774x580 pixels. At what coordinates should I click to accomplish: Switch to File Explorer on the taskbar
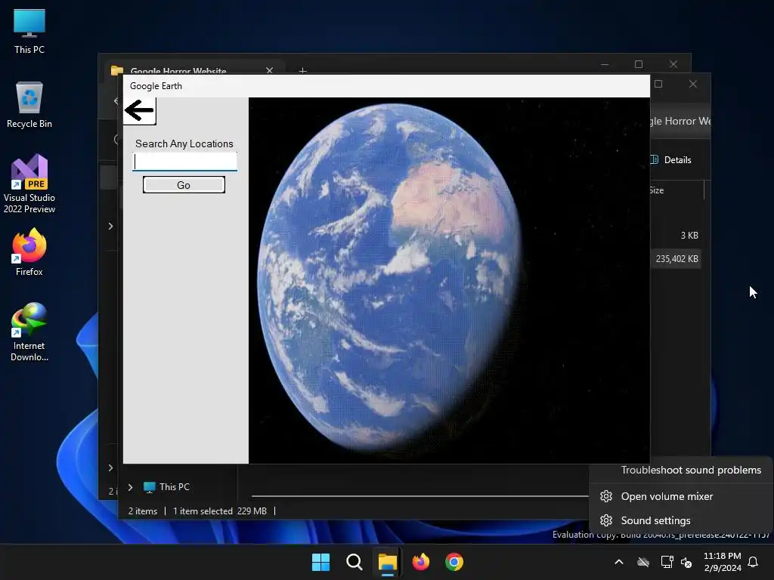click(388, 562)
